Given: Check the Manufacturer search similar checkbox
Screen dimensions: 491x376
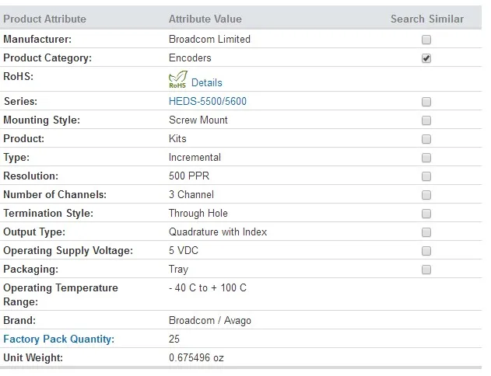Looking at the screenshot, I should [x=426, y=40].
